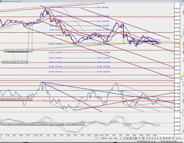
Task: Click the GBP/JPY, 15-Minute, Bid chart title
Action: click(12, 1)
